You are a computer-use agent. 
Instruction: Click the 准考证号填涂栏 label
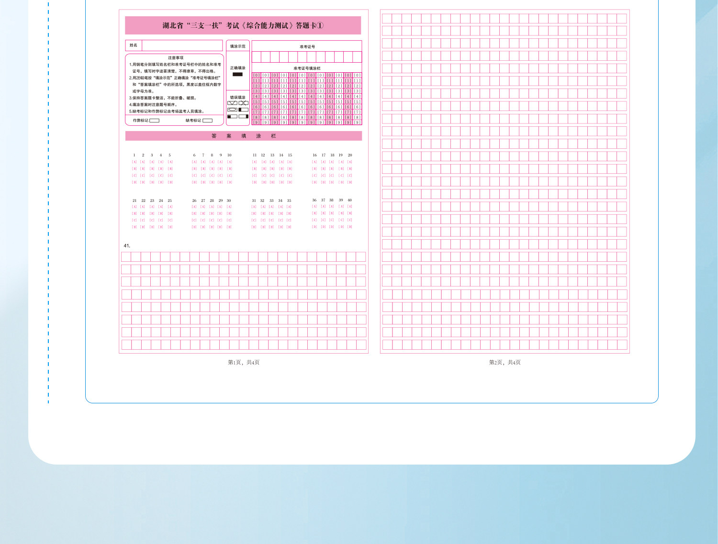pos(307,68)
